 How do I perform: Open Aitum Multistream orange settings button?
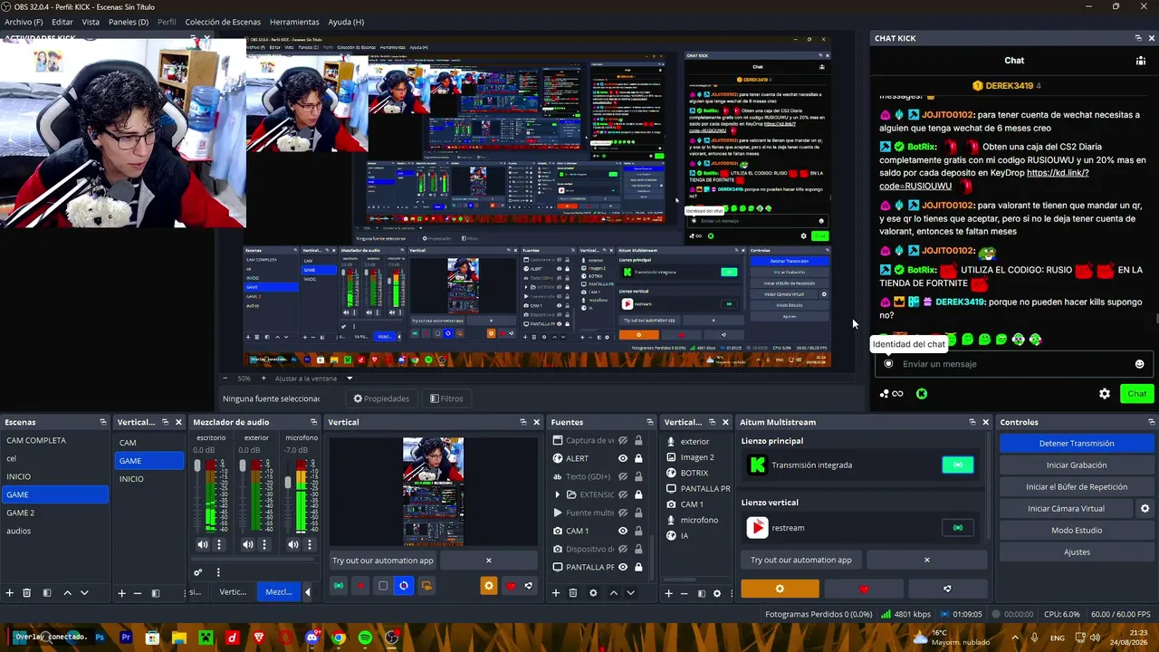(780, 589)
